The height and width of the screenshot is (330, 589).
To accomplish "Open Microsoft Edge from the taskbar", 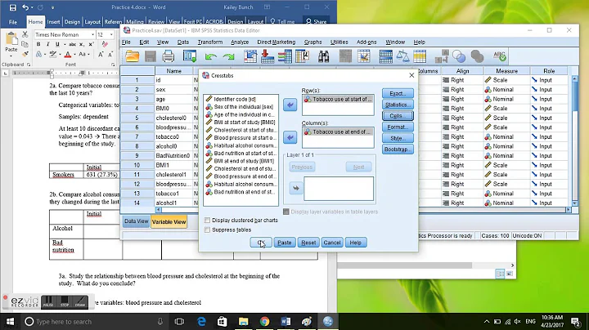I will (202, 321).
